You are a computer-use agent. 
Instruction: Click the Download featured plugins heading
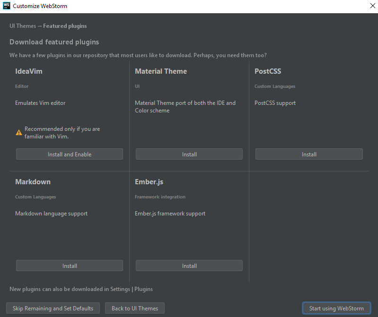(54, 42)
